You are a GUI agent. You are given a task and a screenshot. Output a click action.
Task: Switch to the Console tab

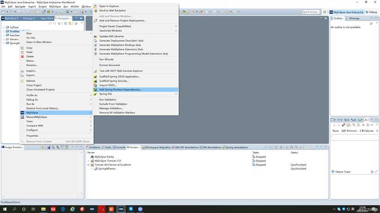coord(119,147)
